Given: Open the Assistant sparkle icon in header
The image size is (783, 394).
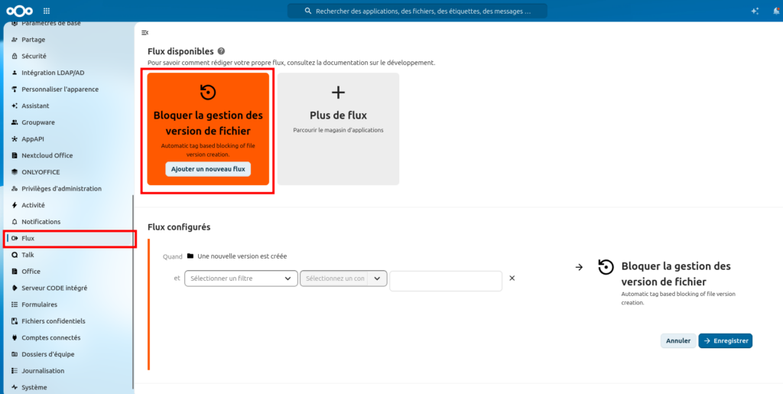Looking at the screenshot, I should (755, 11).
